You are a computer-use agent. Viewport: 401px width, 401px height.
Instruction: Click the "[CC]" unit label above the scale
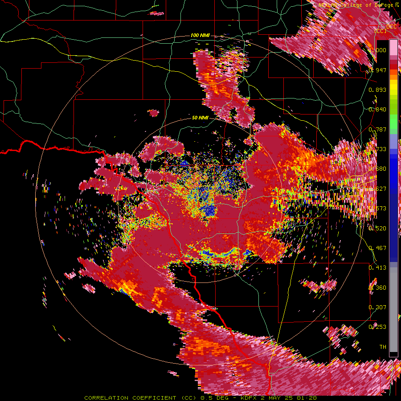coord(381,31)
